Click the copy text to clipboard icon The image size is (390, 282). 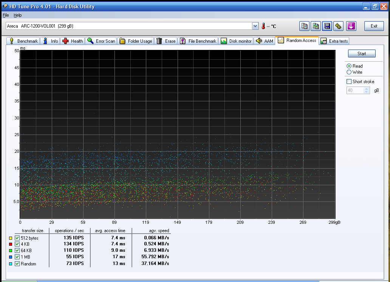click(305, 26)
